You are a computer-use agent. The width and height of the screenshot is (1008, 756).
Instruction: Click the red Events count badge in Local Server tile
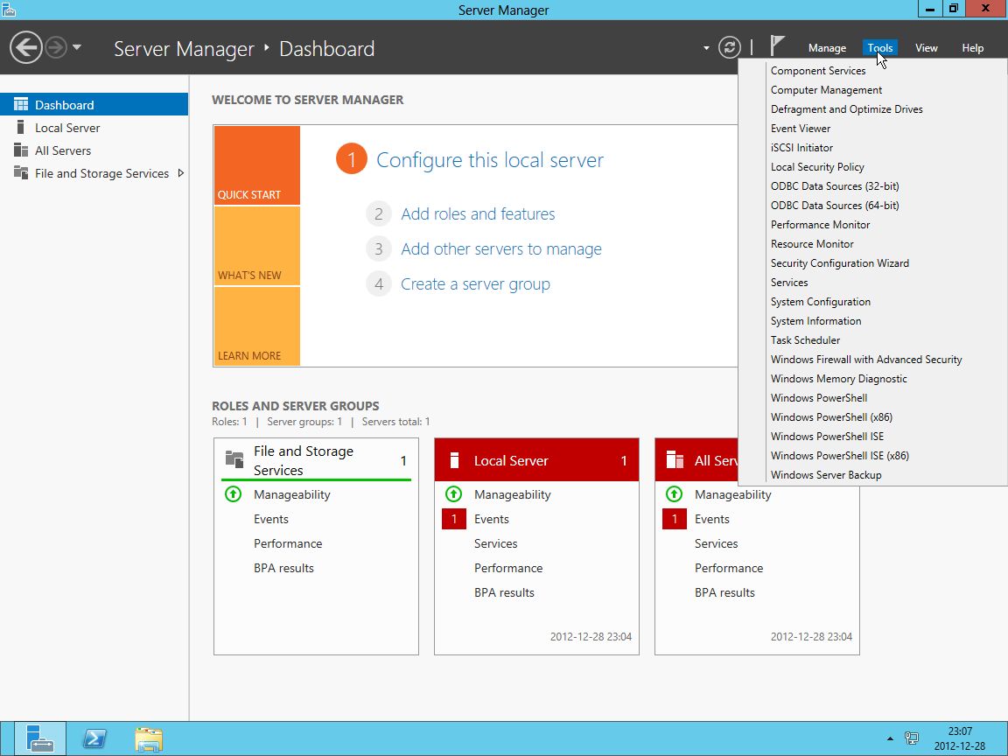[x=454, y=519]
